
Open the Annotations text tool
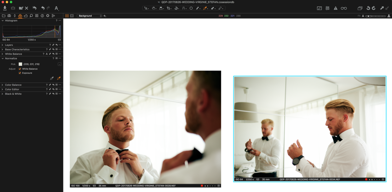pos(56,8)
